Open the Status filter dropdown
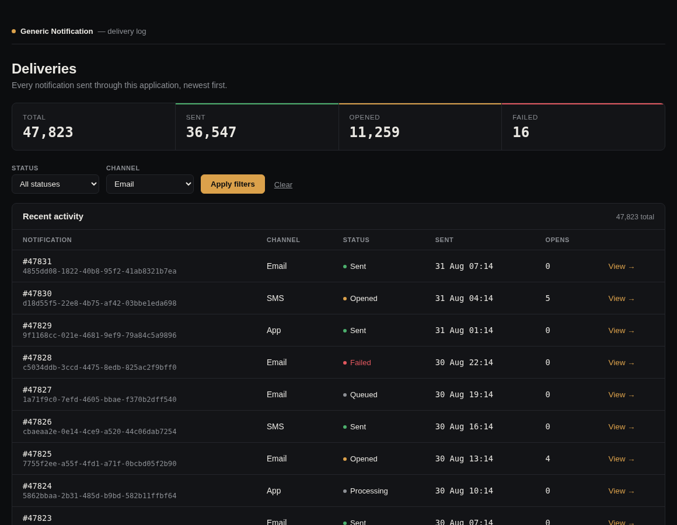Screen dimensions: 677x525 [55, 184]
